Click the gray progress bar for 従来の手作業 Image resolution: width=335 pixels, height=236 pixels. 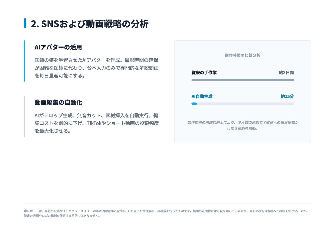[243, 80]
